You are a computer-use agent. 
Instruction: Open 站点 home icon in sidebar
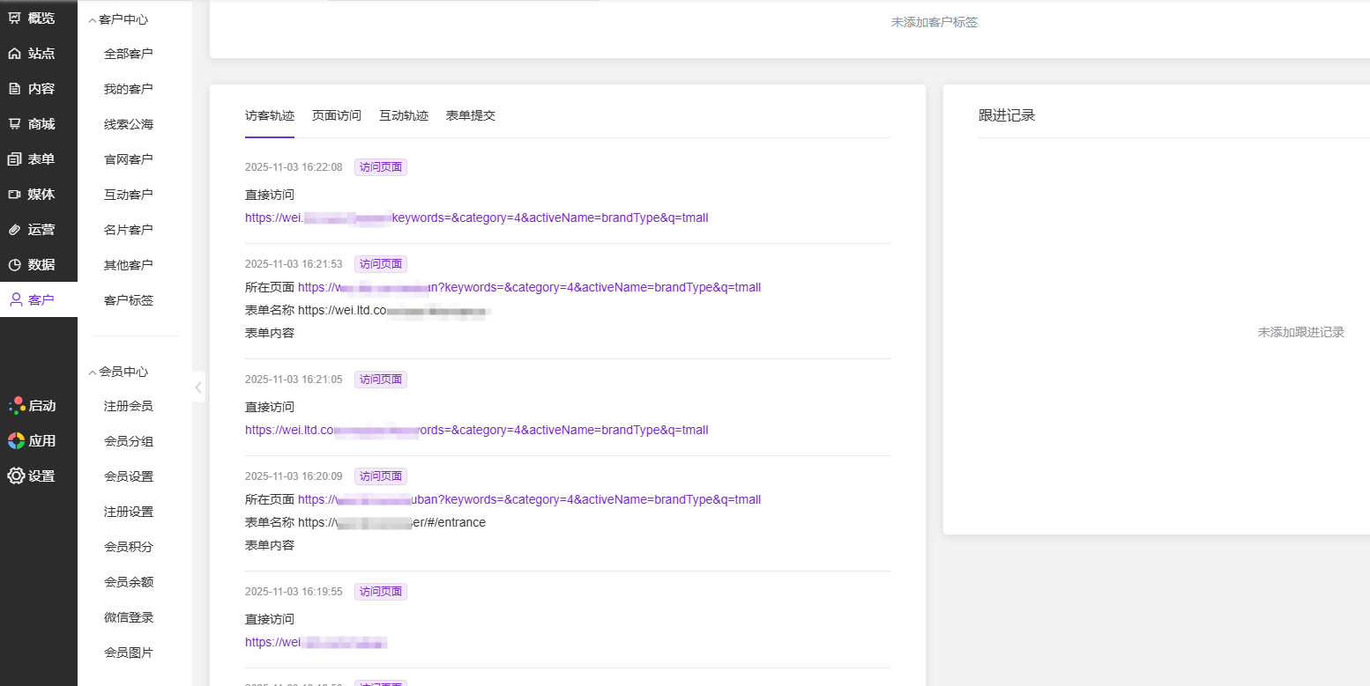coord(15,54)
